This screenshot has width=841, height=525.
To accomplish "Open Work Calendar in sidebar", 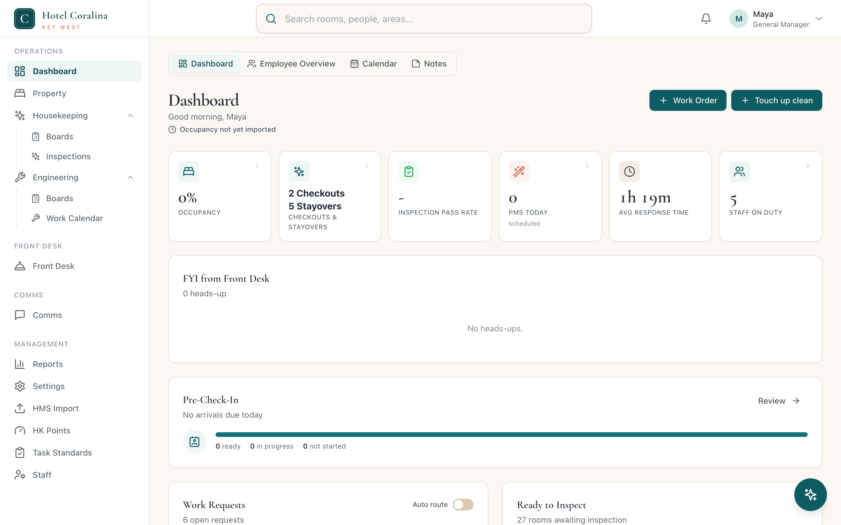I will tap(74, 218).
